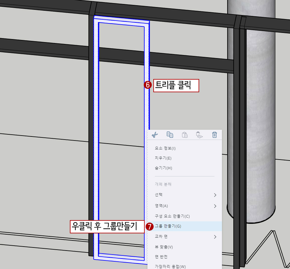Open the 교차 면 submenu
Screen dimensions: 290x269
pyautogui.click(x=185, y=236)
